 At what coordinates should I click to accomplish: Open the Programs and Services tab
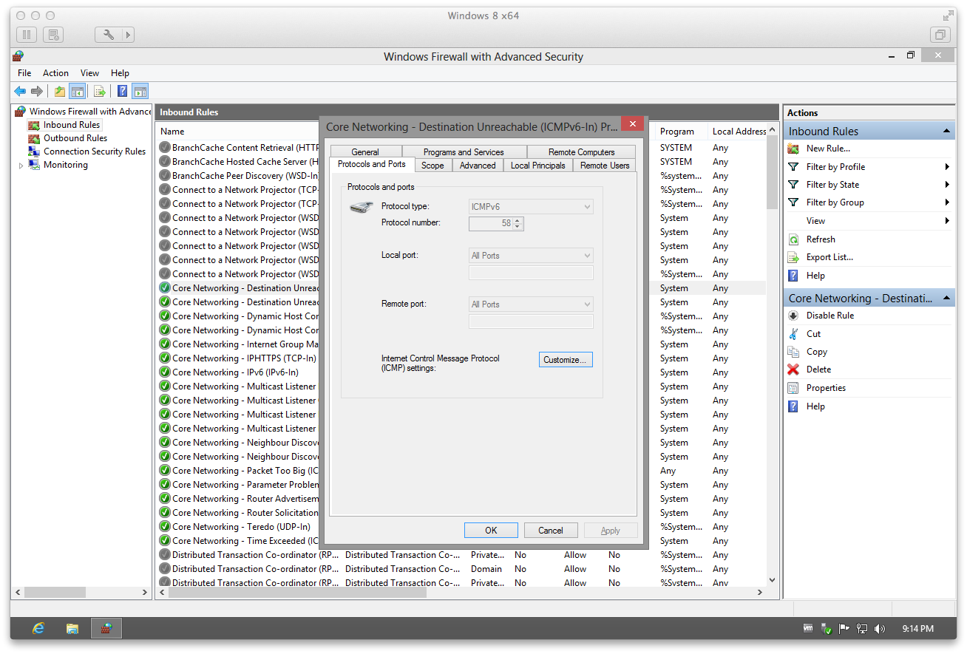(x=464, y=152)
